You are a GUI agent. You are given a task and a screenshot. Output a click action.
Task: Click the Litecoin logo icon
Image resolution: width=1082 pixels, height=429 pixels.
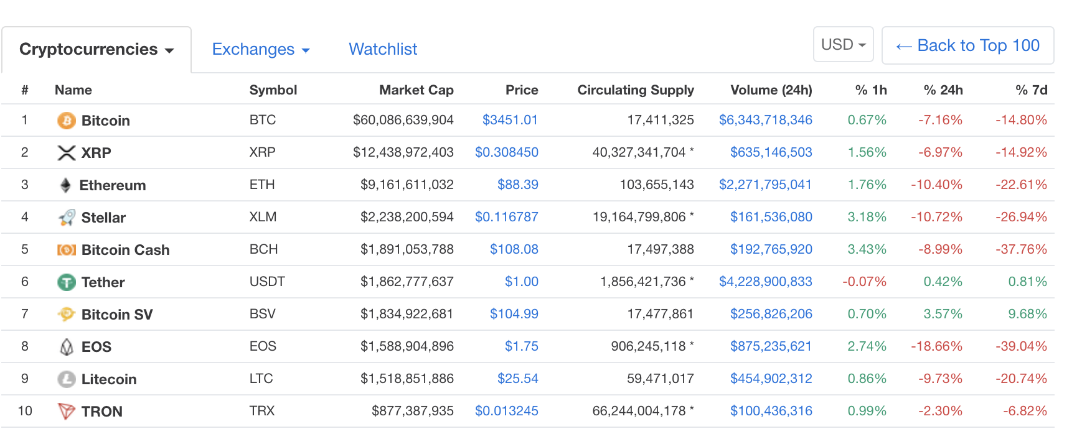point(66,379)
